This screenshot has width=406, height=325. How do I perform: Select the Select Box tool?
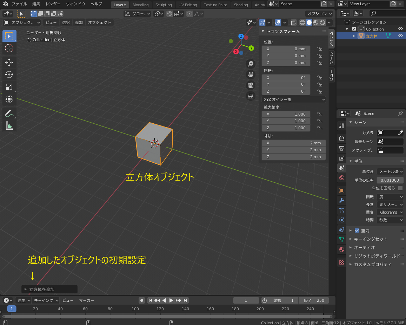pyautogui.click(x=9, y=36)
